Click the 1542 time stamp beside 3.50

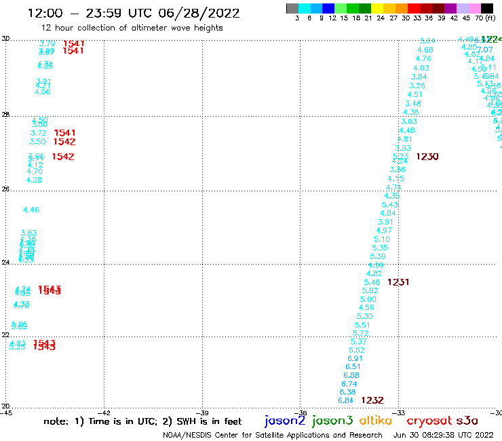pos(64,142)
